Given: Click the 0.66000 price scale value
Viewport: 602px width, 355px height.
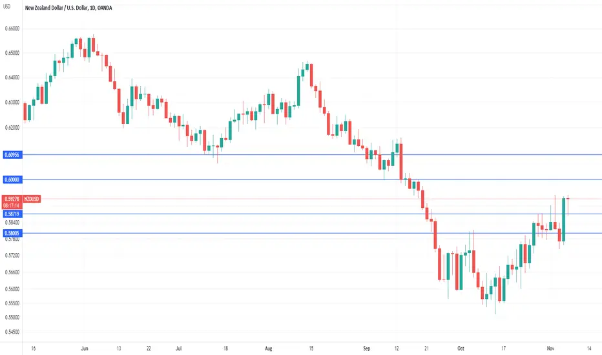Looking at the screenshot, I should pos(12,29).
